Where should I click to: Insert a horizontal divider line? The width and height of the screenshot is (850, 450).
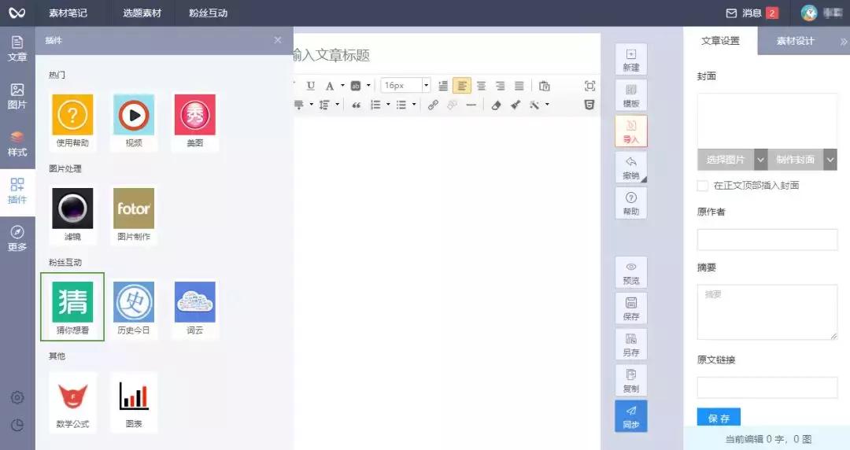coord(471,105)
